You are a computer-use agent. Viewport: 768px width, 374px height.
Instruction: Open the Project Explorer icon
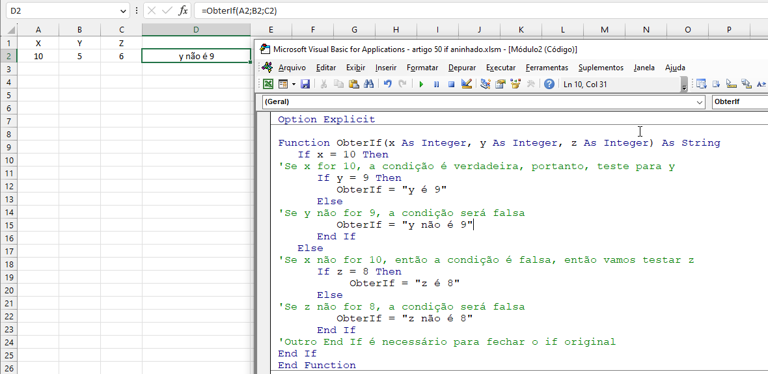point(486,84)
